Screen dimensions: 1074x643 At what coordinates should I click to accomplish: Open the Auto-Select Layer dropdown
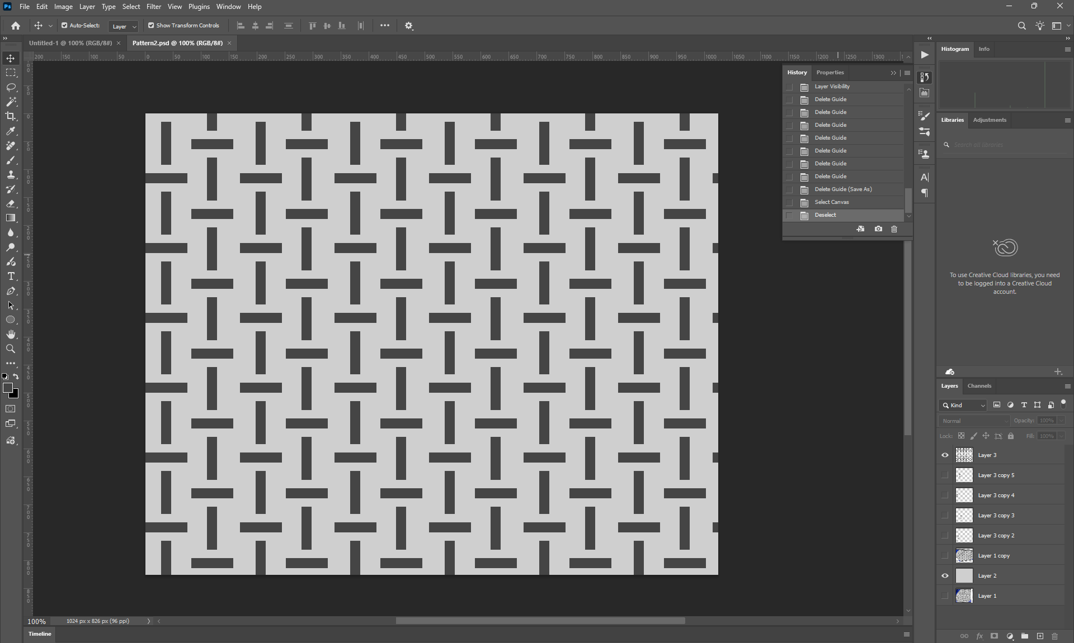coord(124,26)
